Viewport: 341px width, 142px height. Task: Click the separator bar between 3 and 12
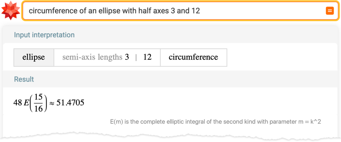tap(136, 58)
